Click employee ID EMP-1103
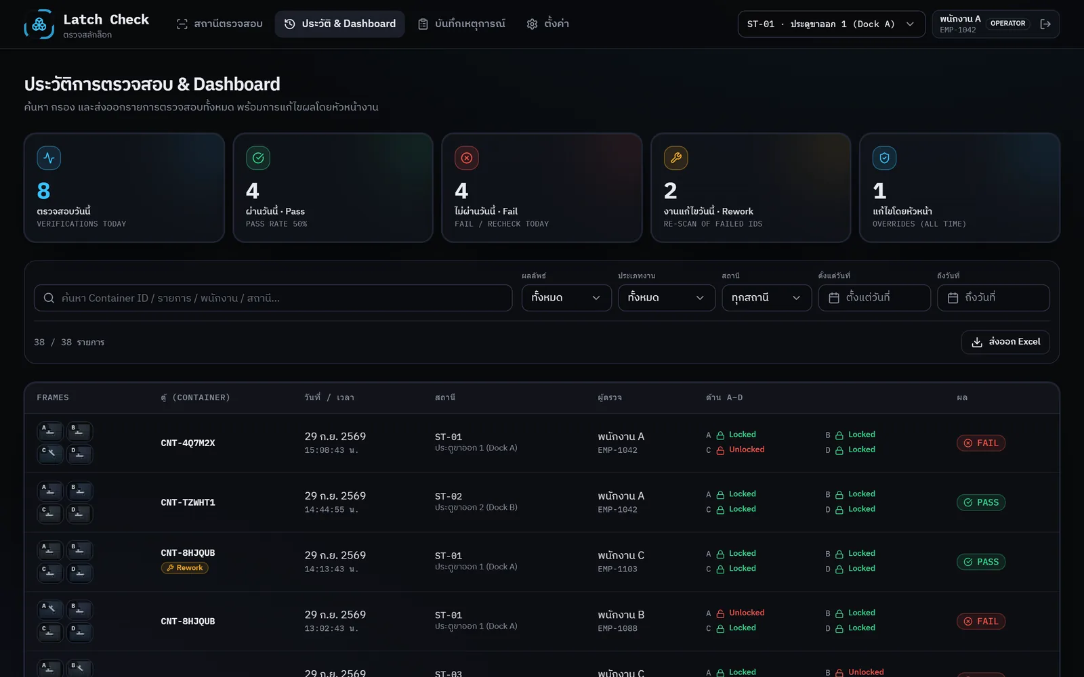This screenshot has height=677, width=1084. point(617,569)
